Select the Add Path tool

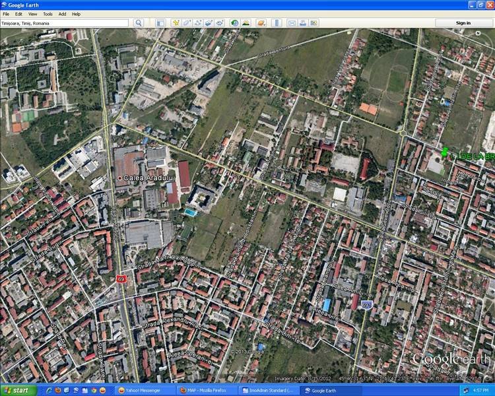pyautogui.click(x=197, y=22)
